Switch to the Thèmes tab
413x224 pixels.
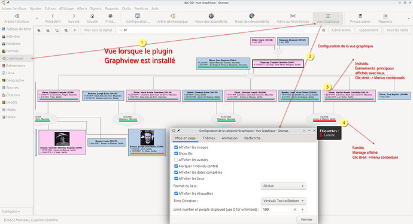209,138
